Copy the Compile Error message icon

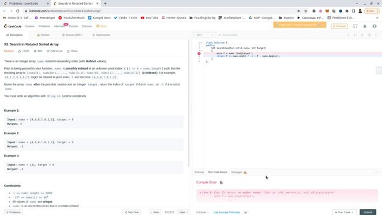(x=221, y=182)
